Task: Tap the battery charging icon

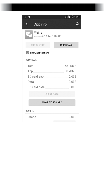Action: [x=72, y=17]
